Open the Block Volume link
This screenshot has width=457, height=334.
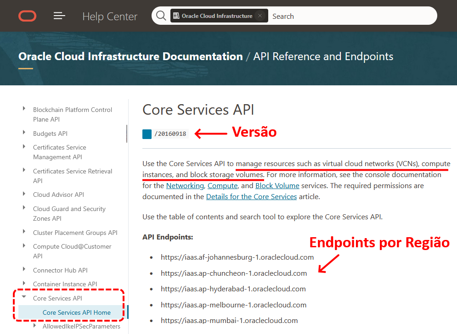(x=277, y=186)
